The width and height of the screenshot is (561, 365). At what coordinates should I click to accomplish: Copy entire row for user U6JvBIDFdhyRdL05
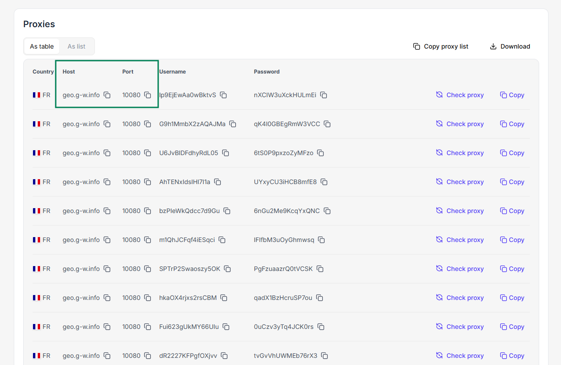pos(512,153)
